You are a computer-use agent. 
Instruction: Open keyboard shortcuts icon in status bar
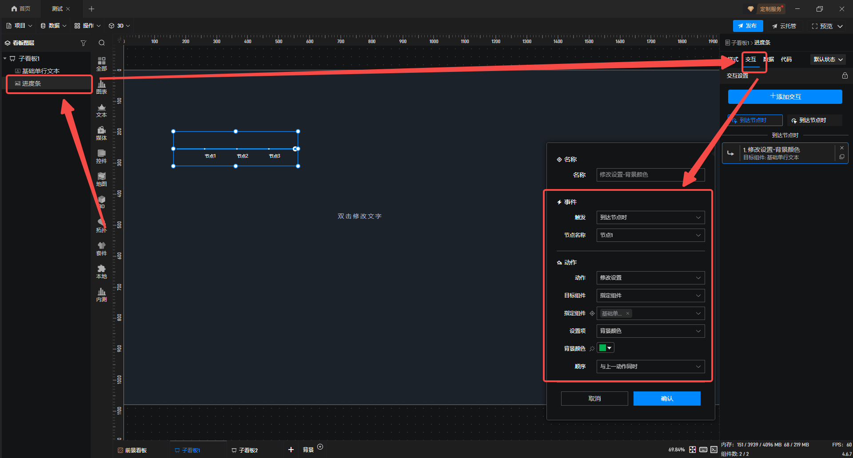coord(703,450)
